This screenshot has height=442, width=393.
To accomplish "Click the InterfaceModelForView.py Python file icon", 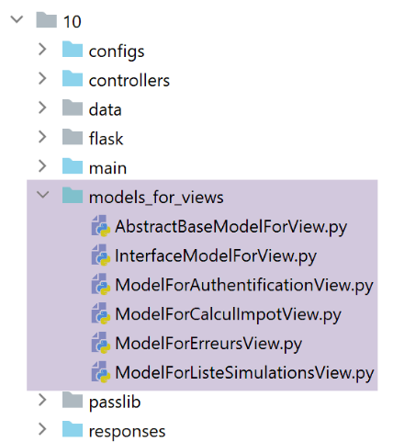I will [x=101, y=255].
